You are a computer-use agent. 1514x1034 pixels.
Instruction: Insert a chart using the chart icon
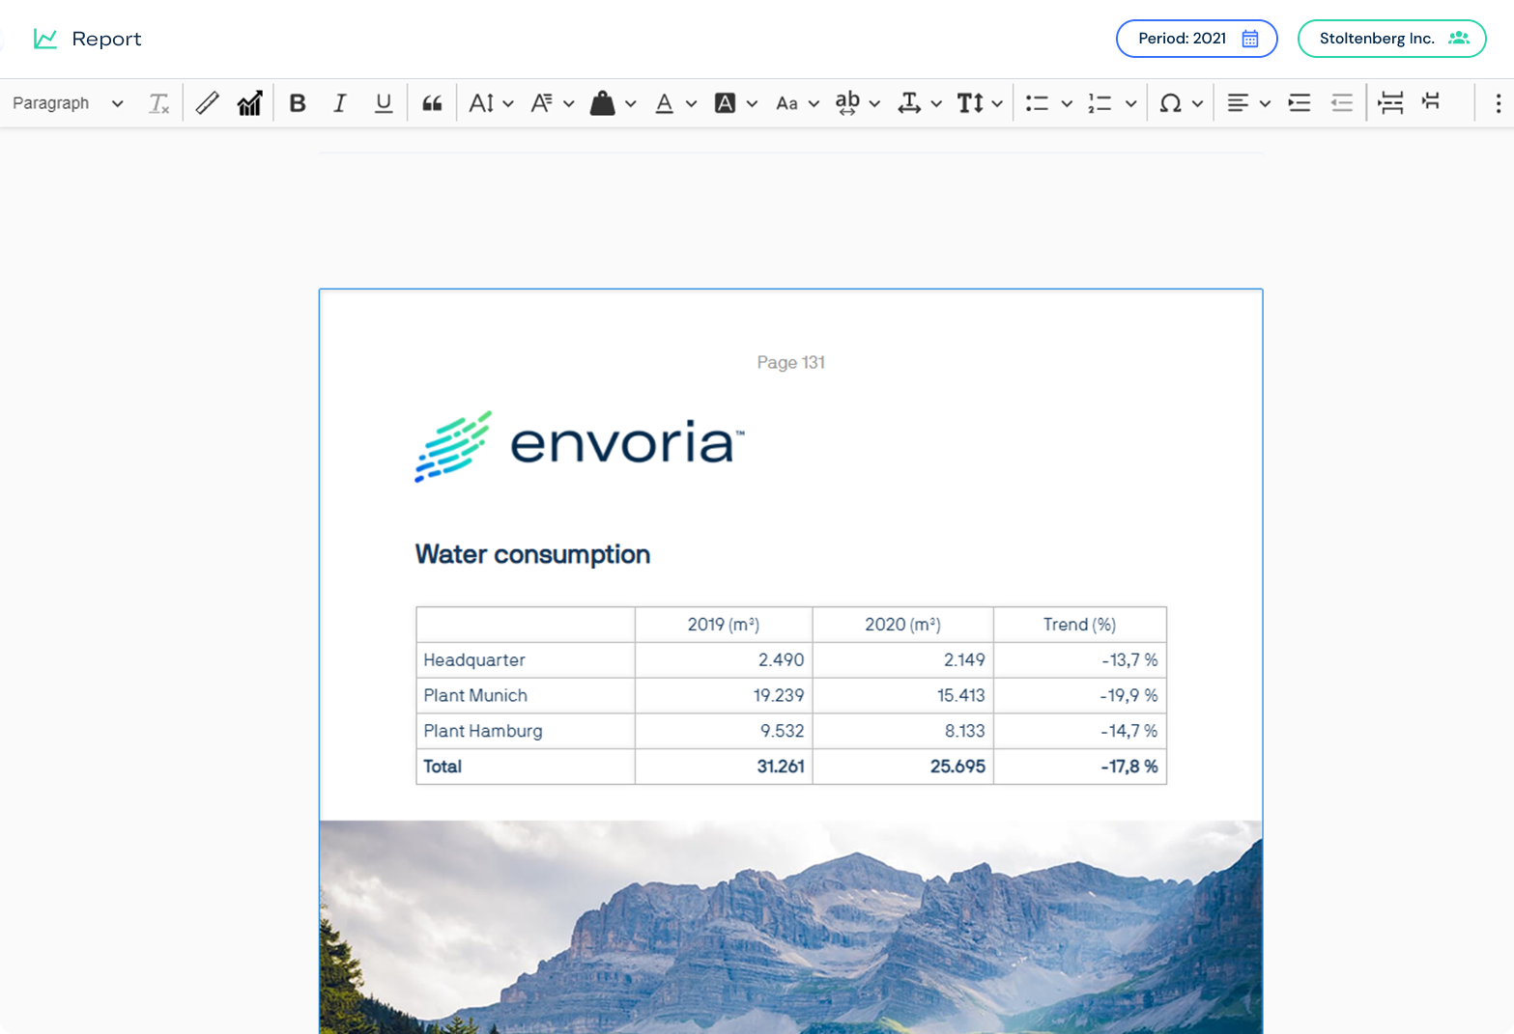249,102
